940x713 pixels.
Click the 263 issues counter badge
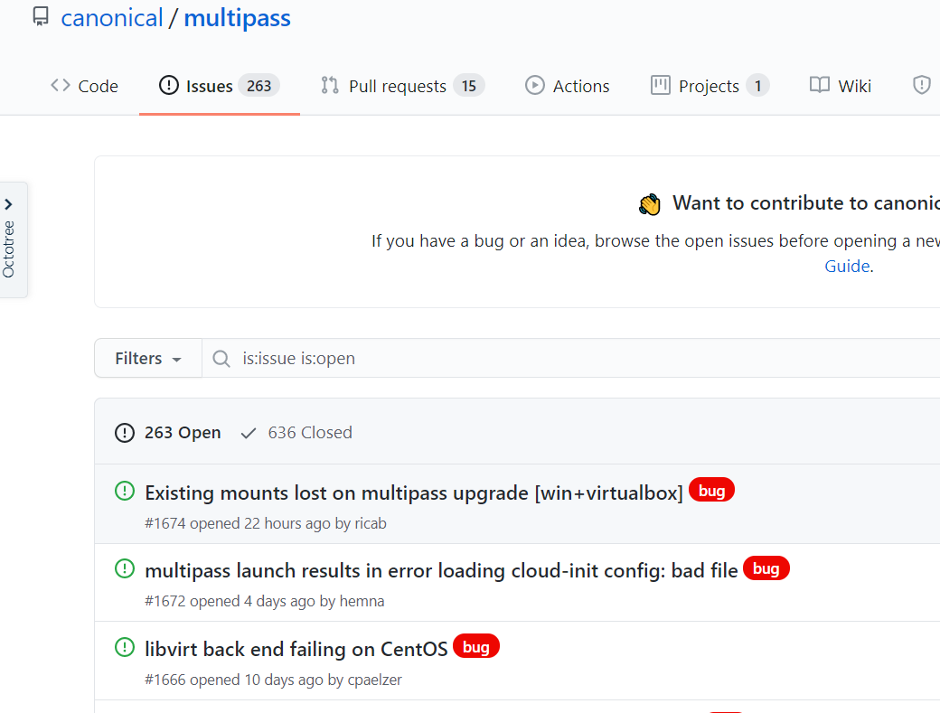pos(259,86)
